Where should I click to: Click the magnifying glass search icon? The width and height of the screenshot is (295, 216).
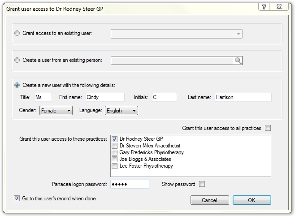[x=238, y=60]
